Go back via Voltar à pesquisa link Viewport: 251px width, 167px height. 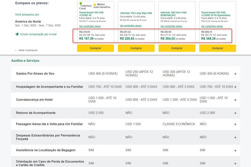click(28, 50)
